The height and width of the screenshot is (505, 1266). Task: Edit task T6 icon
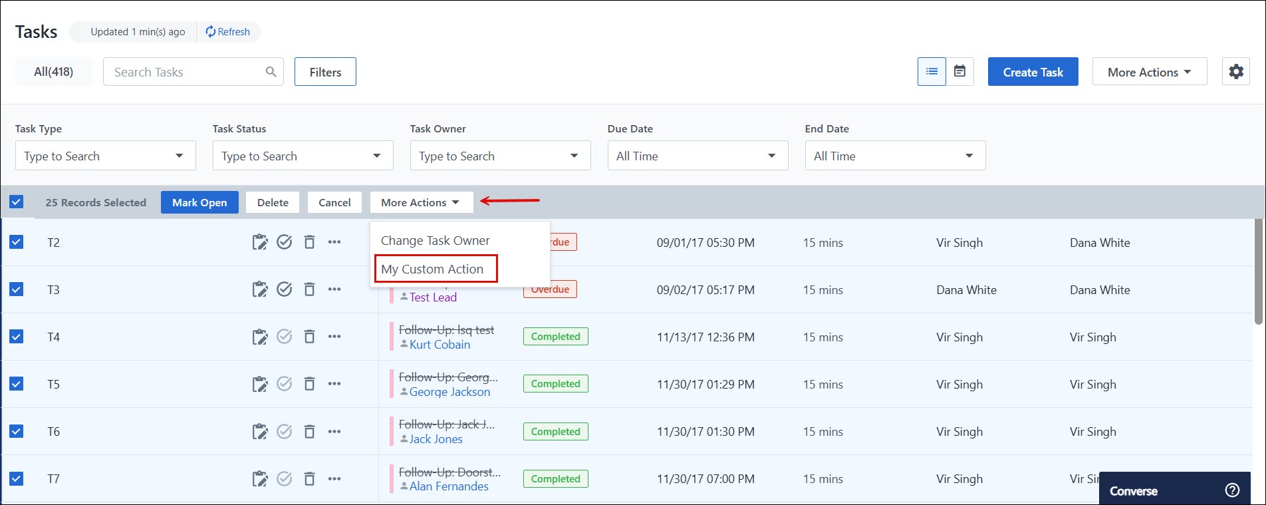tap(260, 431)
